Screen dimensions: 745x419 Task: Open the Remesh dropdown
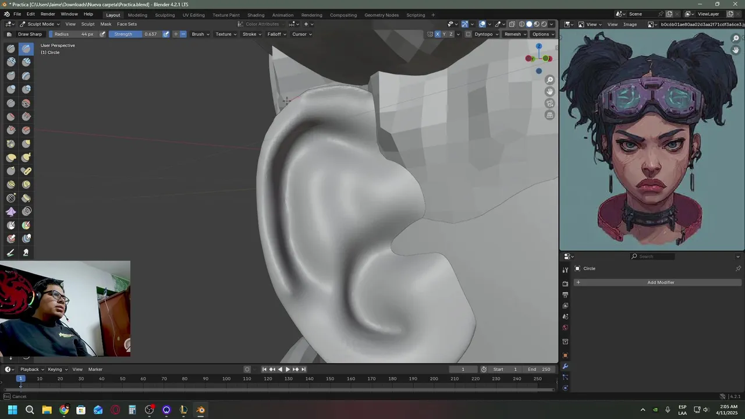click(515, 34)
